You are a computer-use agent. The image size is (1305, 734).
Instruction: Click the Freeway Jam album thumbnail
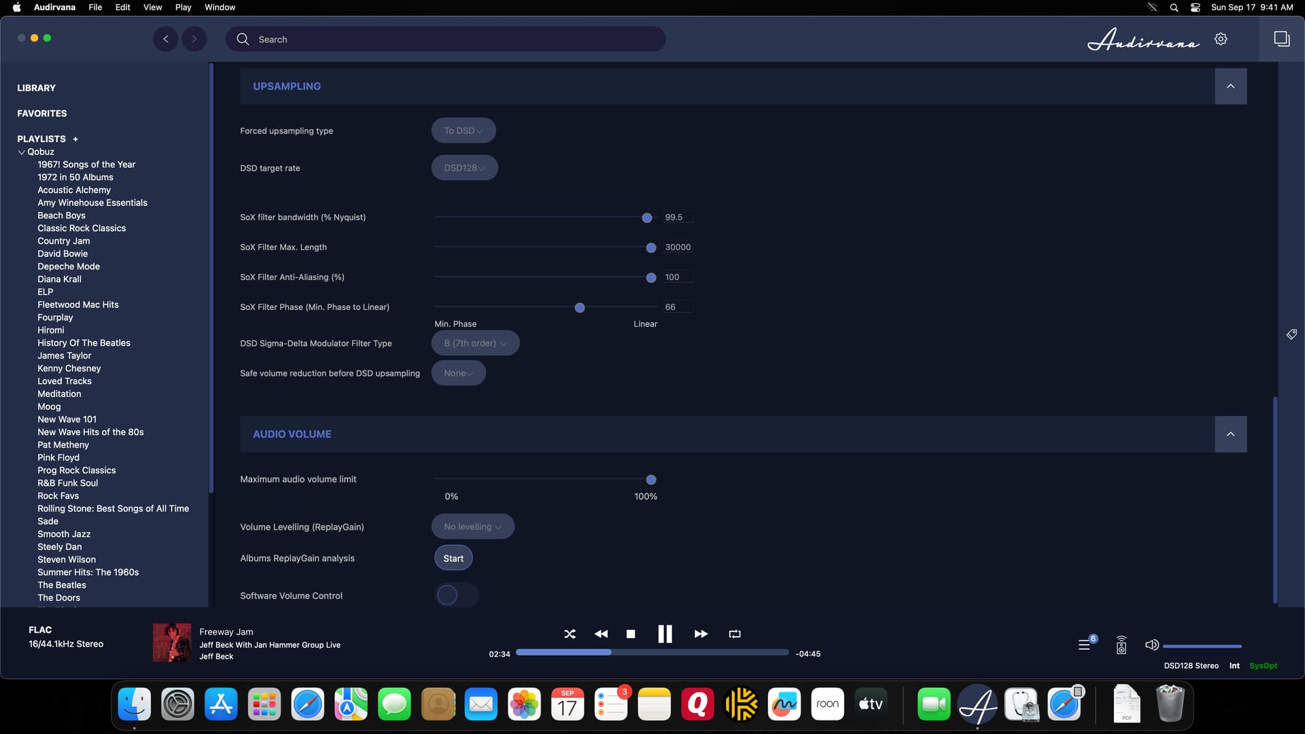(172, 643)
